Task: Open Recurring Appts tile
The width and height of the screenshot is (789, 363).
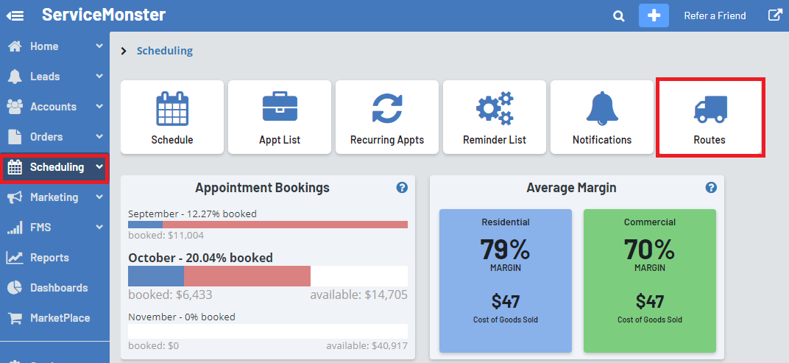Action: [x=387, y=117]
